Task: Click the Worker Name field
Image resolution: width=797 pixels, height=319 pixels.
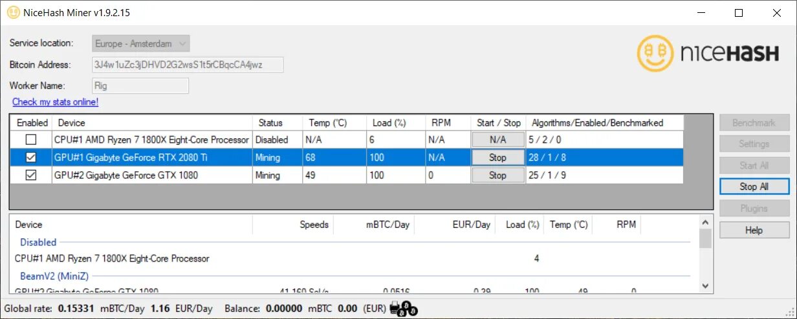Action: pyautogui.click(x=140, y=86)
